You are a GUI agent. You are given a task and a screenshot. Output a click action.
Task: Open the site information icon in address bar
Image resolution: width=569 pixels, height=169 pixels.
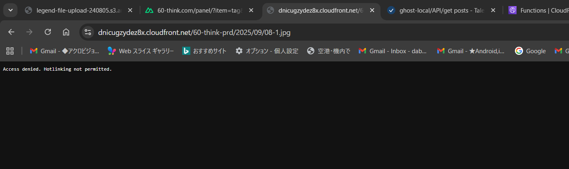tap(88, 32)
